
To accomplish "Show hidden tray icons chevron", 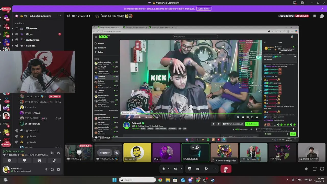I will (x=288, y=180).
